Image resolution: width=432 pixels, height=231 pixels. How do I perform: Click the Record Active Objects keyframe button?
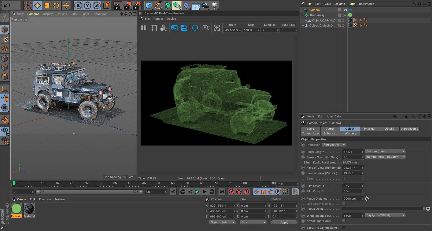231,192
